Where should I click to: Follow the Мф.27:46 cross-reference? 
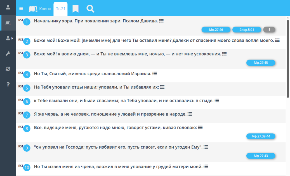pos(216,30)
